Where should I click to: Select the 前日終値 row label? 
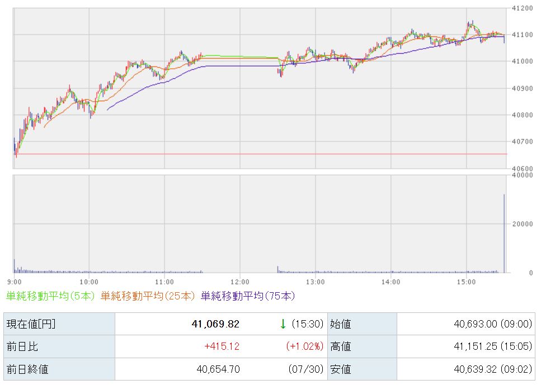[59, 369]
